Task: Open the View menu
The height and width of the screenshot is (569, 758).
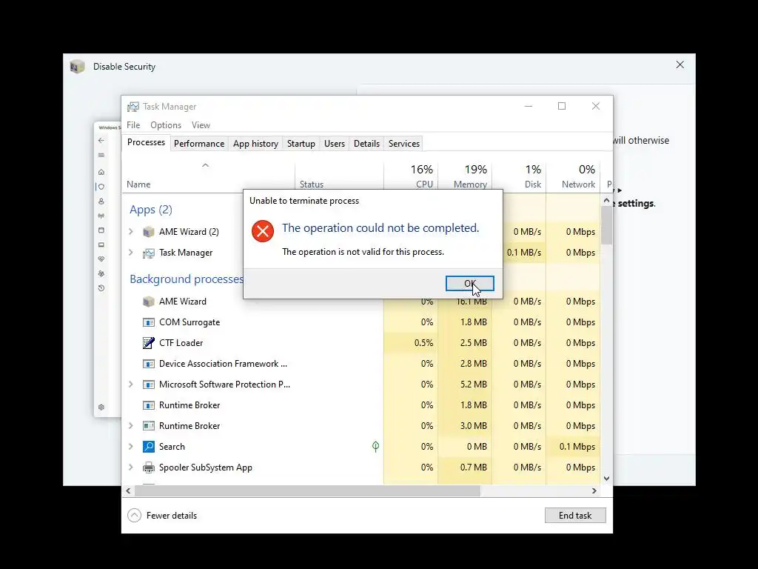Action: [x=201, y=124]
